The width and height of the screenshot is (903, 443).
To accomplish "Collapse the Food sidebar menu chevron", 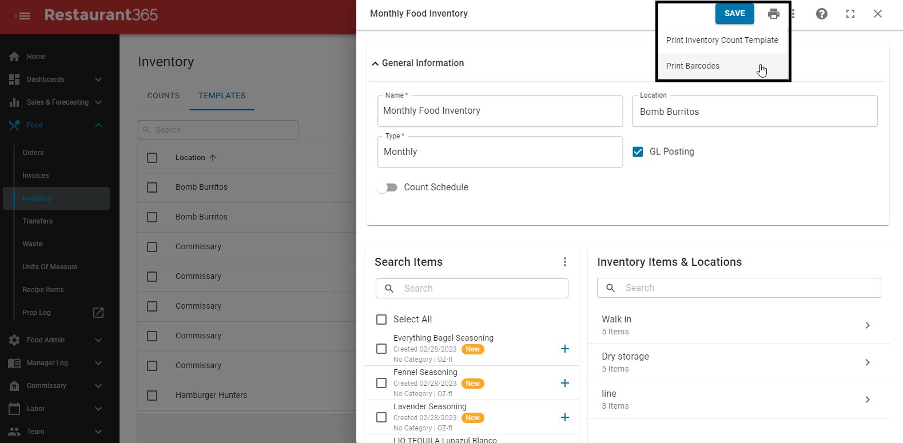I will click(98, 125).
